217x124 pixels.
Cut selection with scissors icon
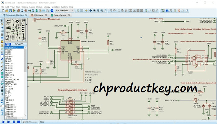pos(119,11)
